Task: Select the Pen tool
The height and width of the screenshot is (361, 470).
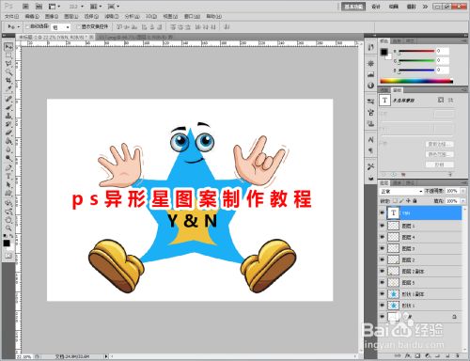Action: point(8,168)
